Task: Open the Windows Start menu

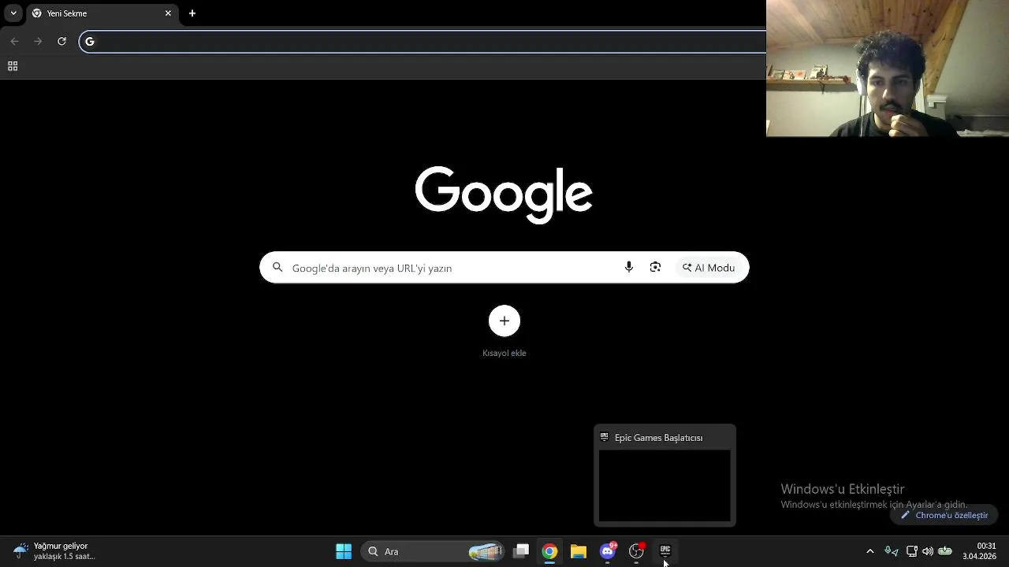Action: 344,551
